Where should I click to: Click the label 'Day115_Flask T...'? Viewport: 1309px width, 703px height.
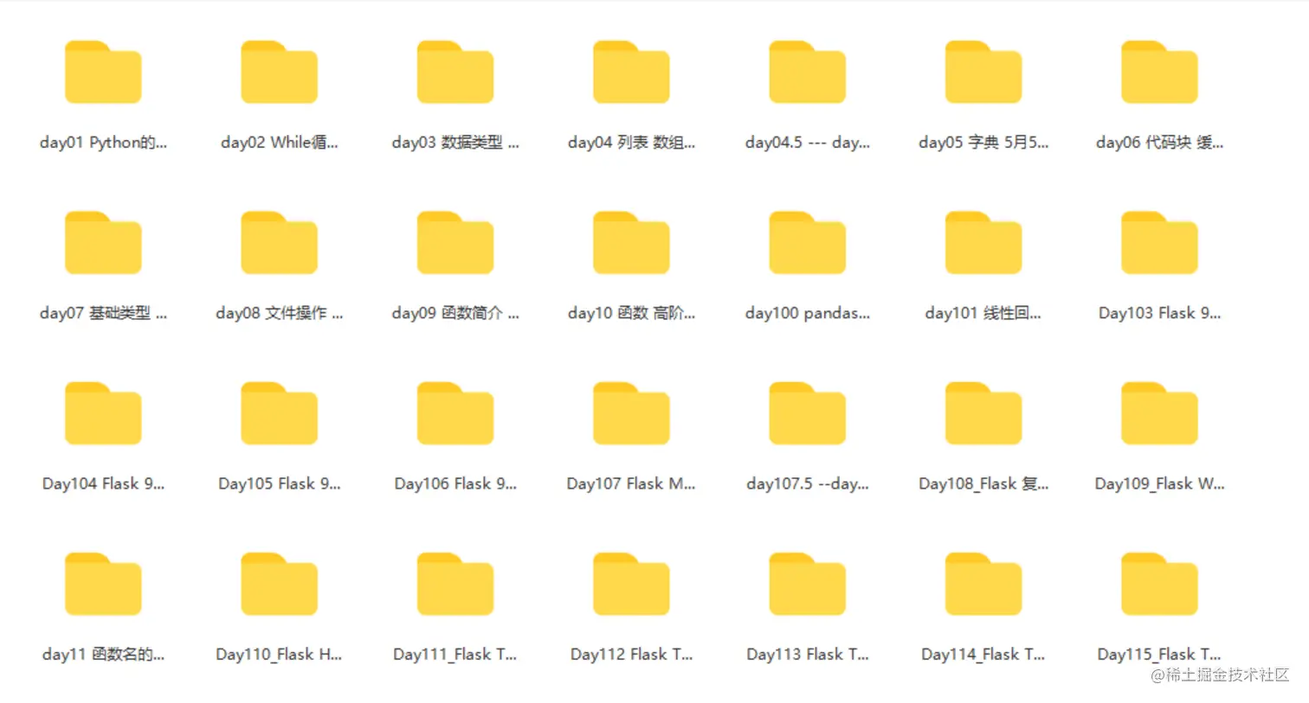[x=1159, y=655]
